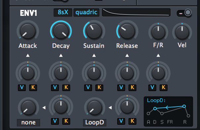Open the 8sX time range selector
The width and height of the screenshot is (200, 130).
coord(63,13)
